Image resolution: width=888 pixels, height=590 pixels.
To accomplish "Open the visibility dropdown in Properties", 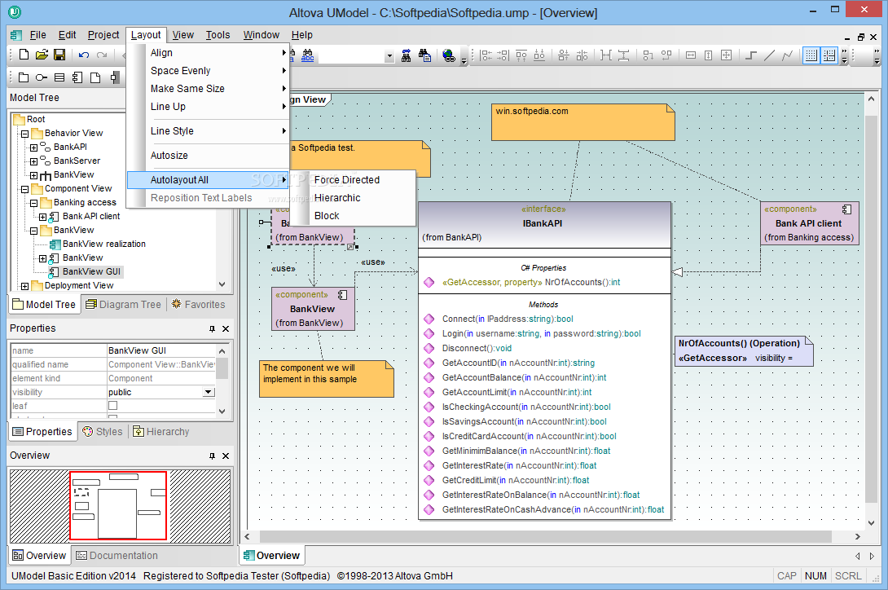I will (x=209, y=392).
